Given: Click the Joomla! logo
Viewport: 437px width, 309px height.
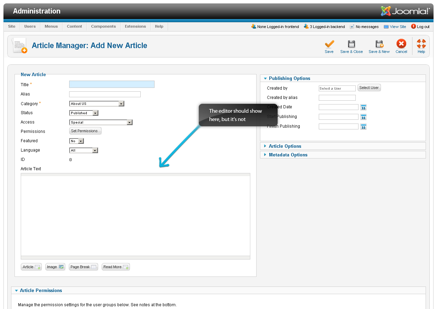Looking at the screenshot, I should [x=405, y=11].
